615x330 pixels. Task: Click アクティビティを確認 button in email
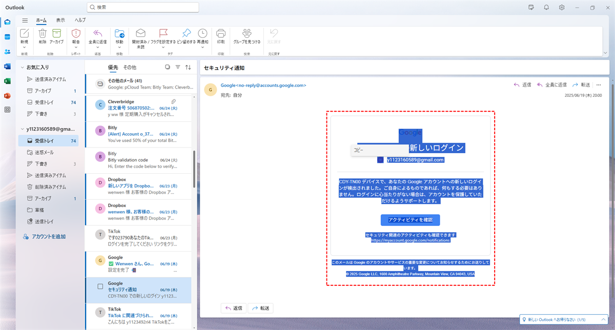(411, 220)
